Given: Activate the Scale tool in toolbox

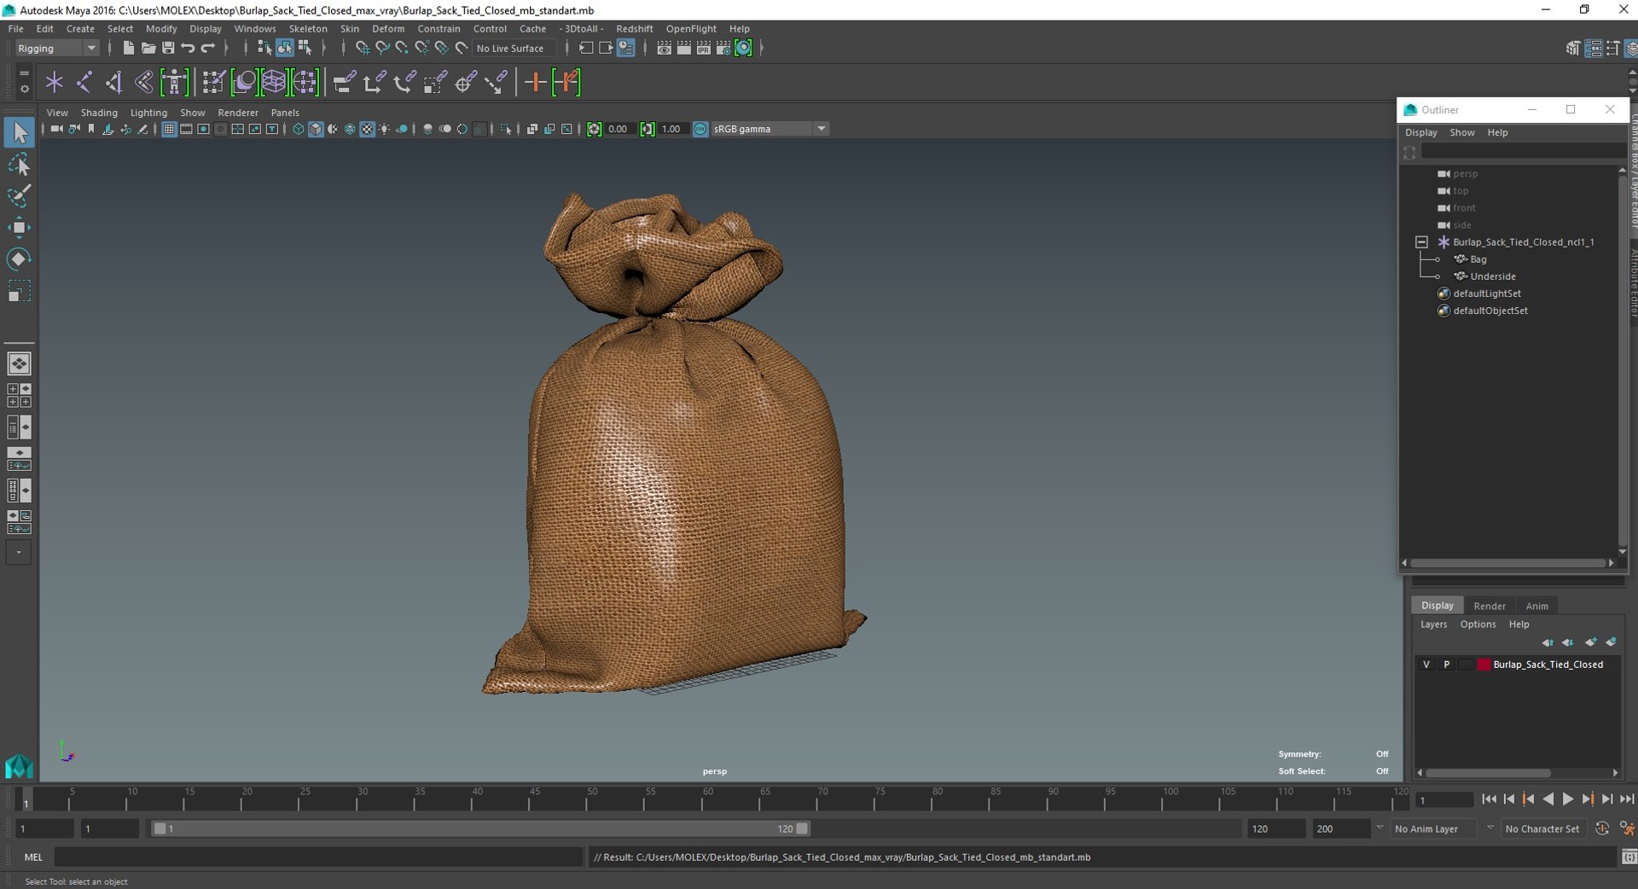Looking at the screenshot, I should coord(19,291).
